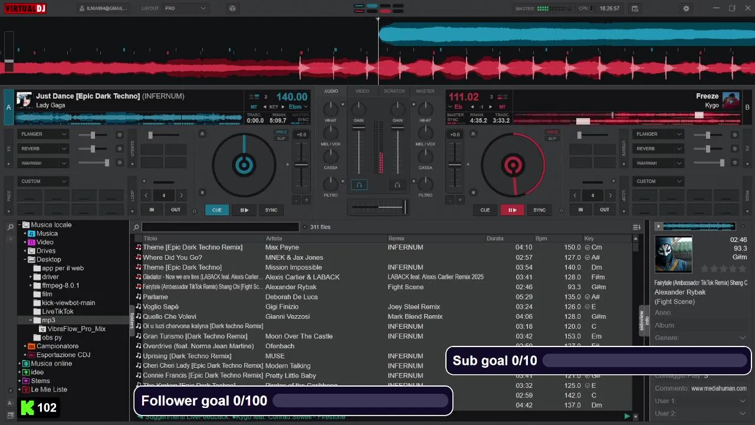755x425 pixels.
Task: Switch mixer to VIDEO tab
Action: click(362, 91)
